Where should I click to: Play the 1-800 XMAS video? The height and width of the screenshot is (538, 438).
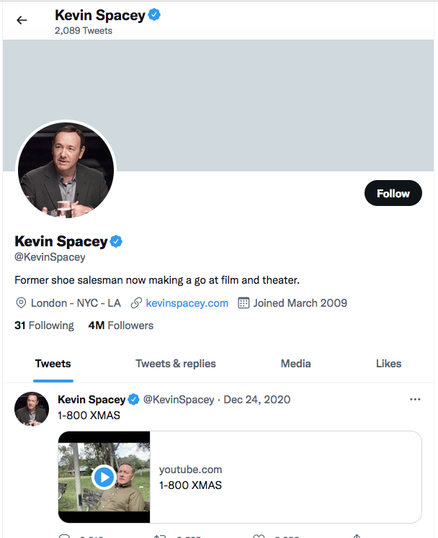pyautogui.click(x=104, y=477)
